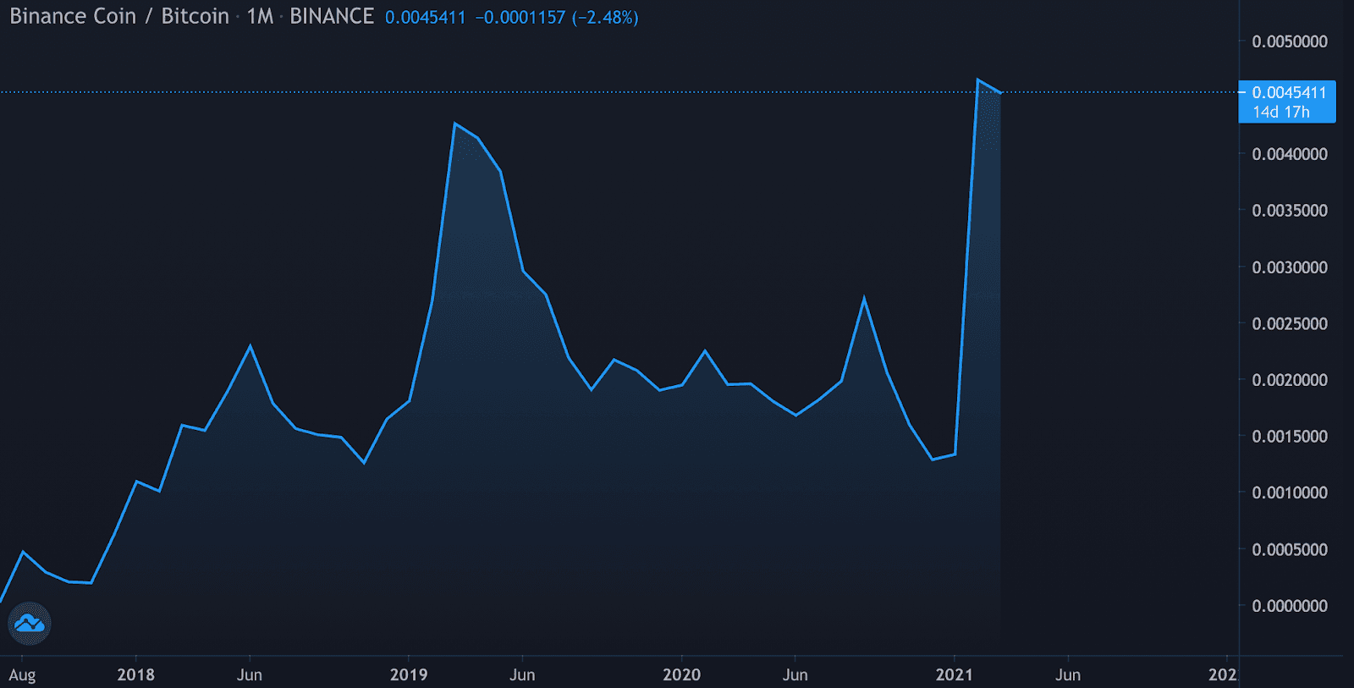Select the 2021 label on time axis

[x=954, y=674]
